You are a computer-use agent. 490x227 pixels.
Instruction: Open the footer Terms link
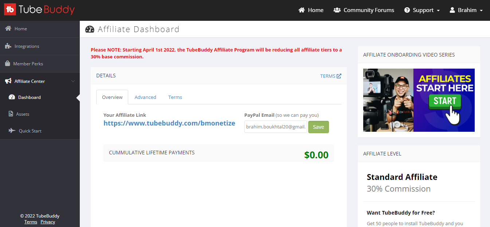31,222
